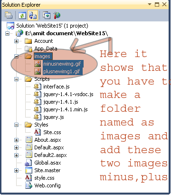Collapse the E:\amit document\WebSite15 project node
171x195 pixels.
[7, 33]
